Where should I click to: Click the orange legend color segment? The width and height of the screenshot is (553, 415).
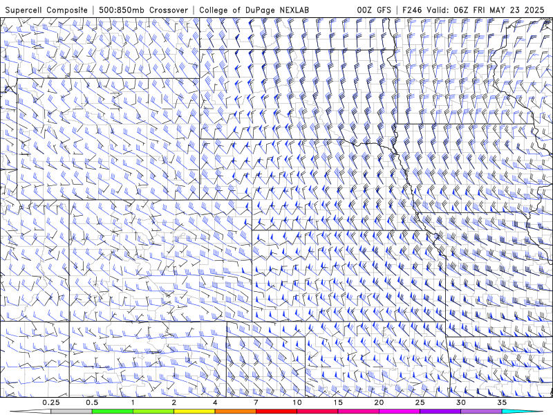[235, 412]
